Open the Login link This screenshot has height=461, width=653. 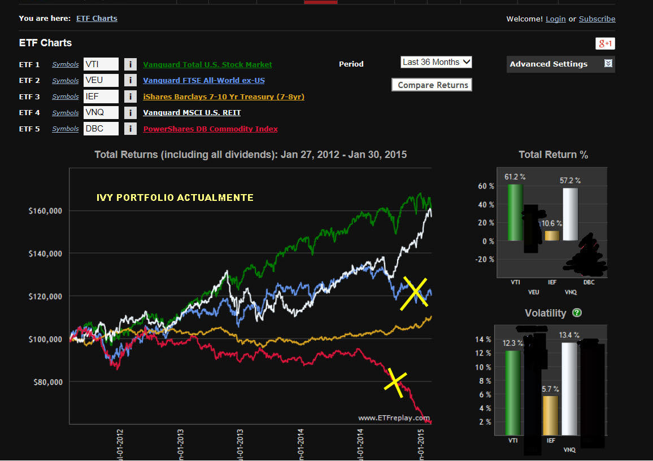point(555,19)
